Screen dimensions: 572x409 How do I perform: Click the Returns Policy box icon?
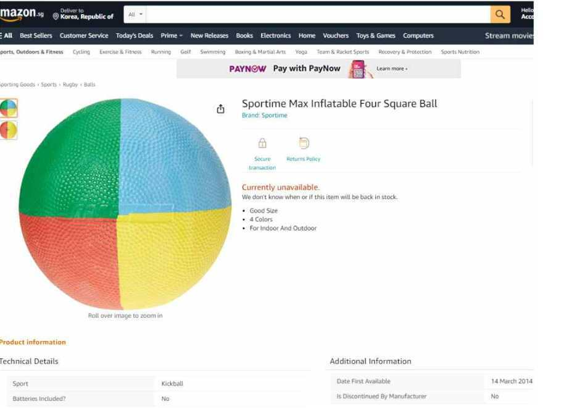click(304, 143)
